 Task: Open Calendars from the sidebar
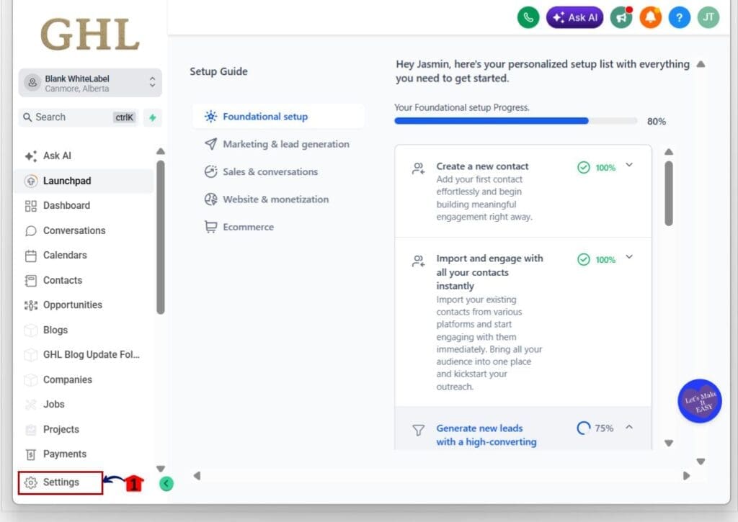pos(84,256)
